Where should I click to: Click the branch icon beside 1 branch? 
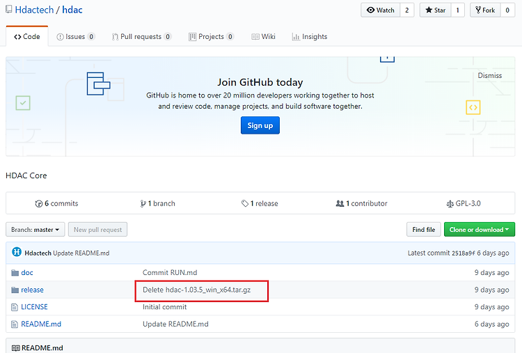point(143,203)
